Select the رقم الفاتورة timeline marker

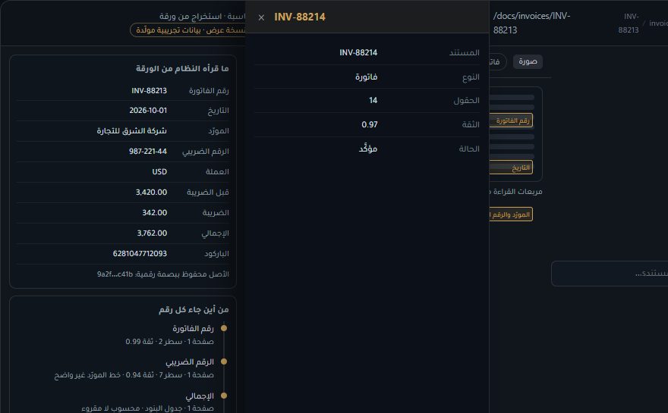[x=224, y=328]
